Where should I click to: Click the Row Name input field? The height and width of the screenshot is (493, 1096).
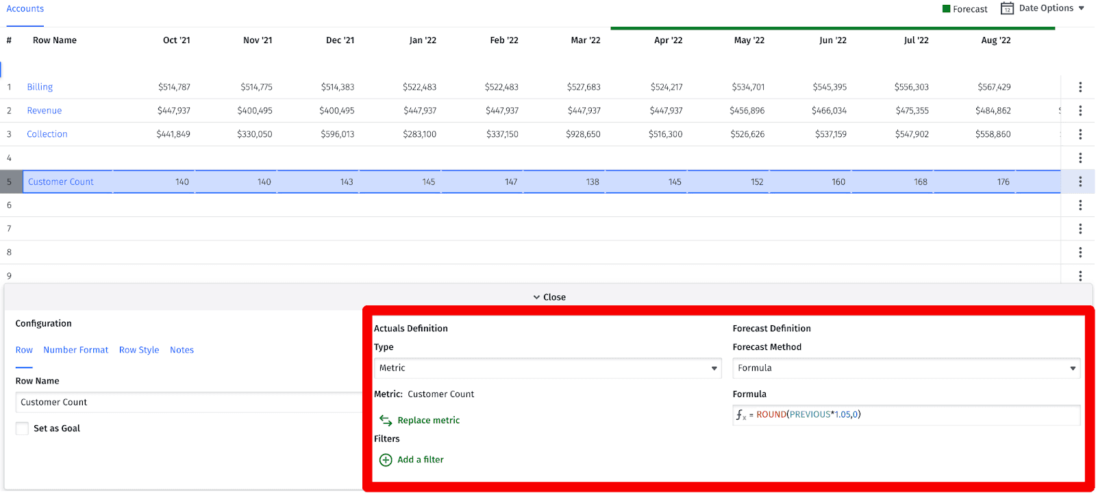188,403
